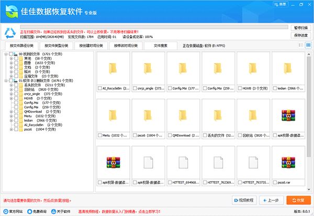The width and height of the screenshot is (314, 216).
Task: Check the HITTEST_694968 file checkbox
Action: (x=170, y=183)
